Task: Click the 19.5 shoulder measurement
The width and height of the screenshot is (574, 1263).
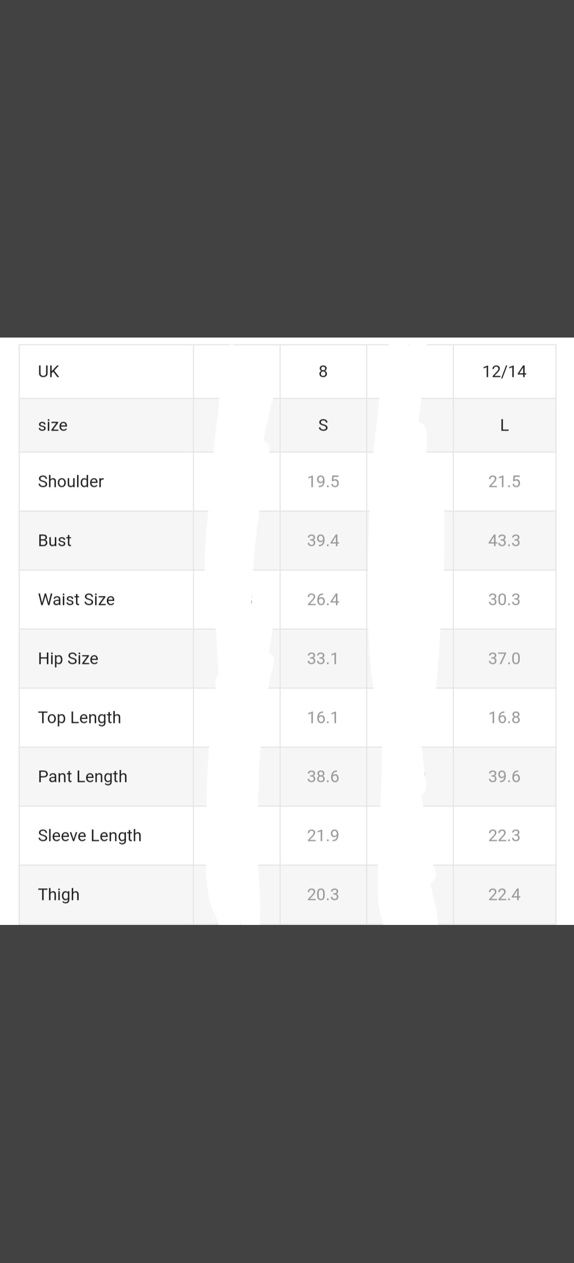Action: 323,482
